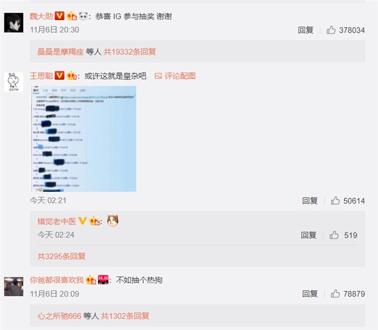Viewport: 378px width, 330px height.
Task: Open user 心之所驰666's profile link
Action: (59, 316)
